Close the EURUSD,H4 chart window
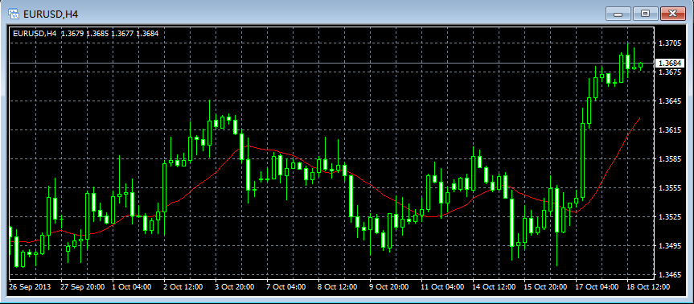 pyautogui.click(x=673, y=14)
